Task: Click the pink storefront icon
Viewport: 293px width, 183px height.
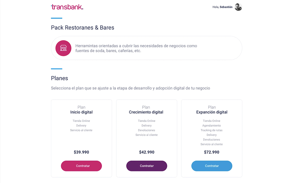Action: pyautogui.click(x=63, y=48)
